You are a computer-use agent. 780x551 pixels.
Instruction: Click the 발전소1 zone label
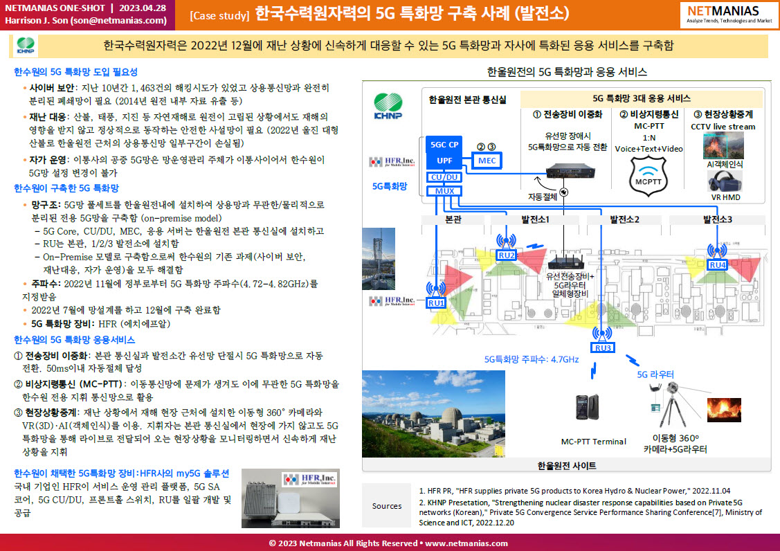pyautogui.click(x=535, y=219)
